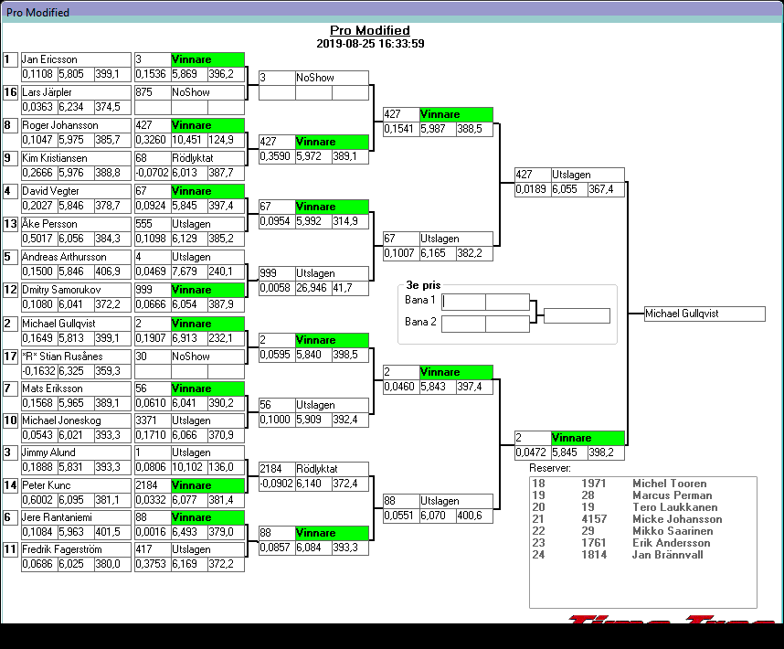
Task: Click the 3e pris winner result box
Action: (x=577, y=316)
